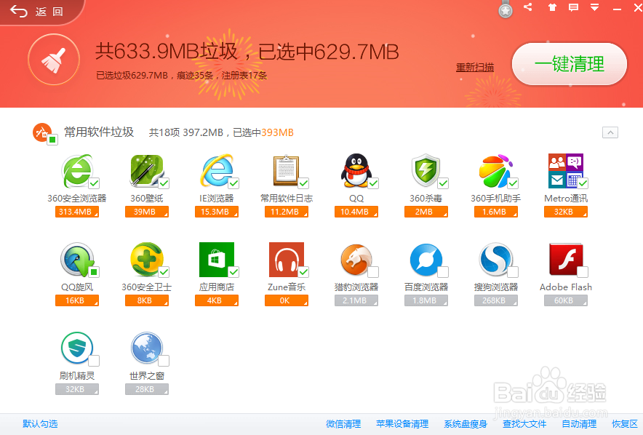Go back with 返回 button
643x435 pixels.
pos(37,12)
